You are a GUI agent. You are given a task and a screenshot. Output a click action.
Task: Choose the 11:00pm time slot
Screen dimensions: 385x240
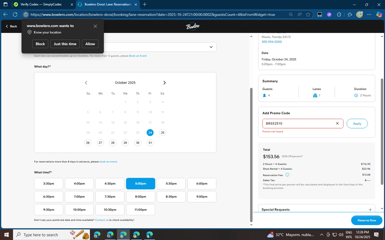point(141,210)
